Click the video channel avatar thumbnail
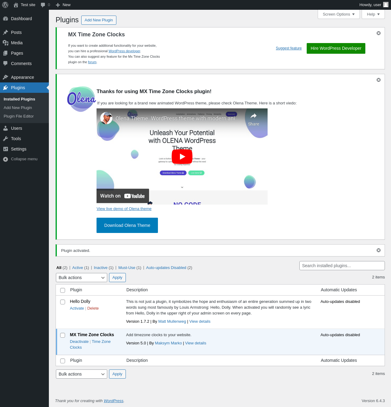The width and height of the screenshot is (391, 407). [106, 118]
